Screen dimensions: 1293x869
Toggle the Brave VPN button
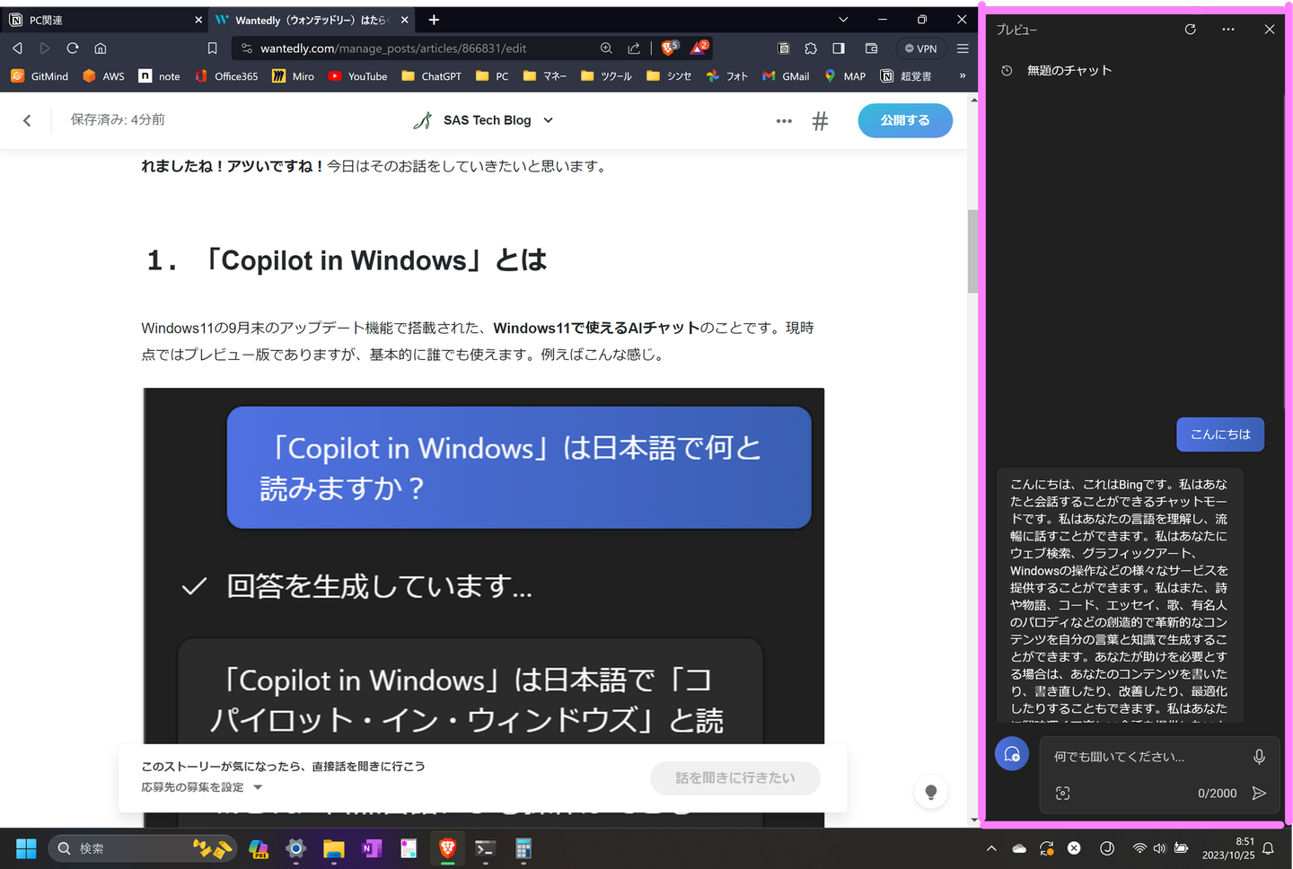click(920, 48)
